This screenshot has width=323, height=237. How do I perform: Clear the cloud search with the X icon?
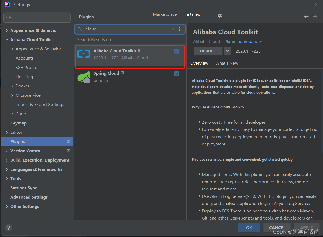pos(172,29)
